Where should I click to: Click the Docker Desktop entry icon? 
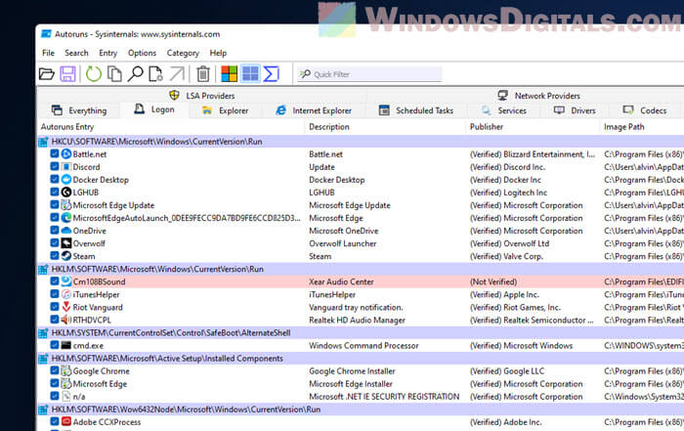coord(66,179)
